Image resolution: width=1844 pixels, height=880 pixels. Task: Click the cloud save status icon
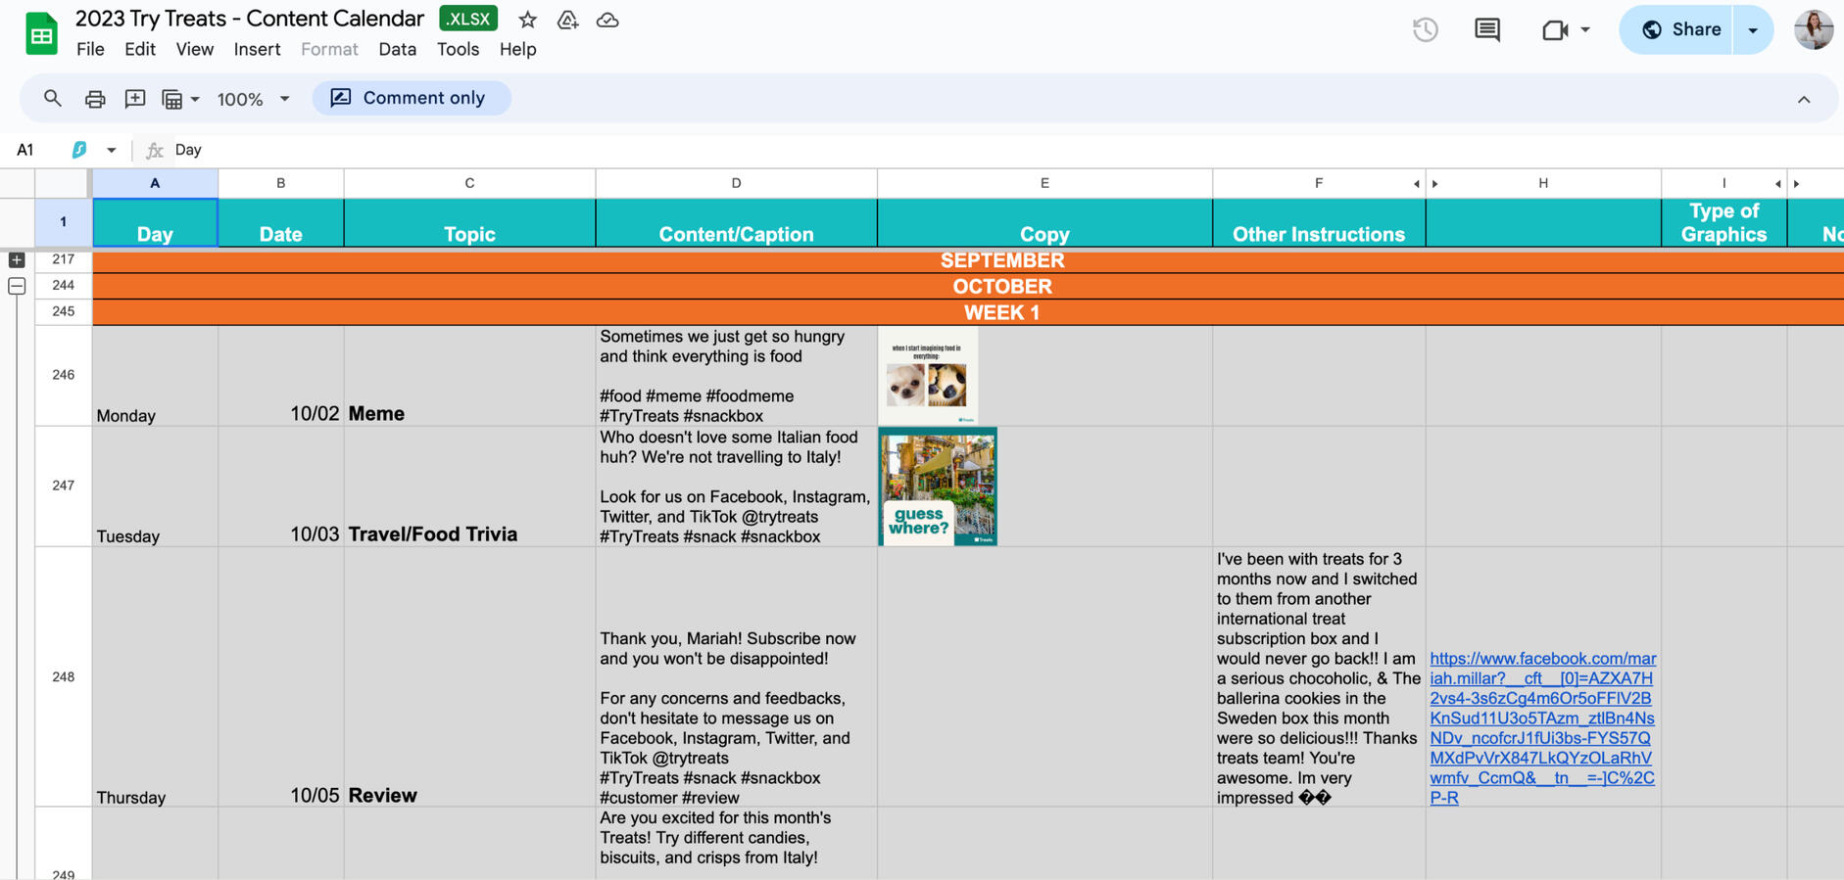(607, 20)
